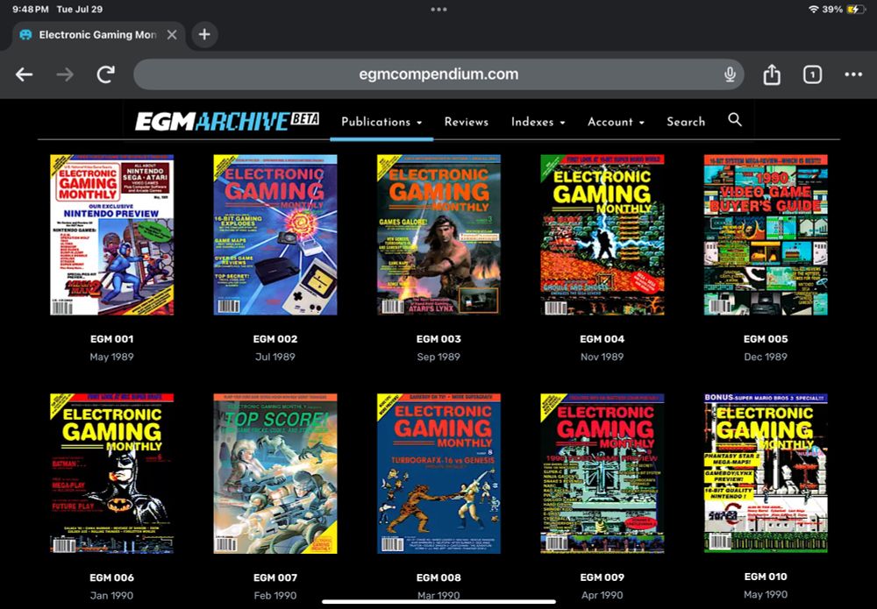Click the EGM 002 title link
The height and width of the screenshot is (609, 877).
point(275,338)
